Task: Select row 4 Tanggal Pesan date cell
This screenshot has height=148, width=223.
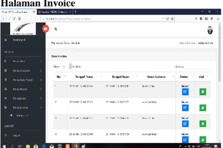Action: [81, 134]
